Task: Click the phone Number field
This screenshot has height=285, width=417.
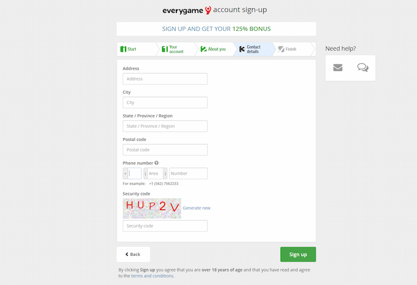Action: [x=188, y=173]
